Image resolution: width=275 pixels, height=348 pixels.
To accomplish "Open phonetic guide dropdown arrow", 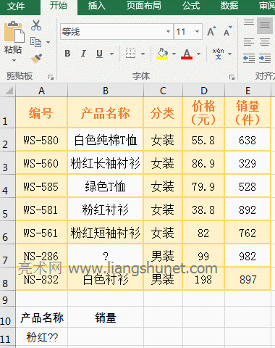I will (x=230, y=54).
